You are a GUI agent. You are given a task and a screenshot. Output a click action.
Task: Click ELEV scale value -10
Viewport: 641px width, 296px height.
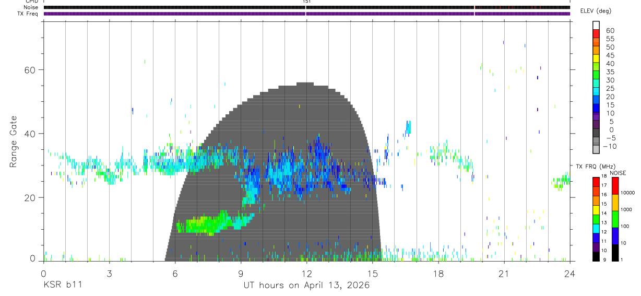coord(611,147)
